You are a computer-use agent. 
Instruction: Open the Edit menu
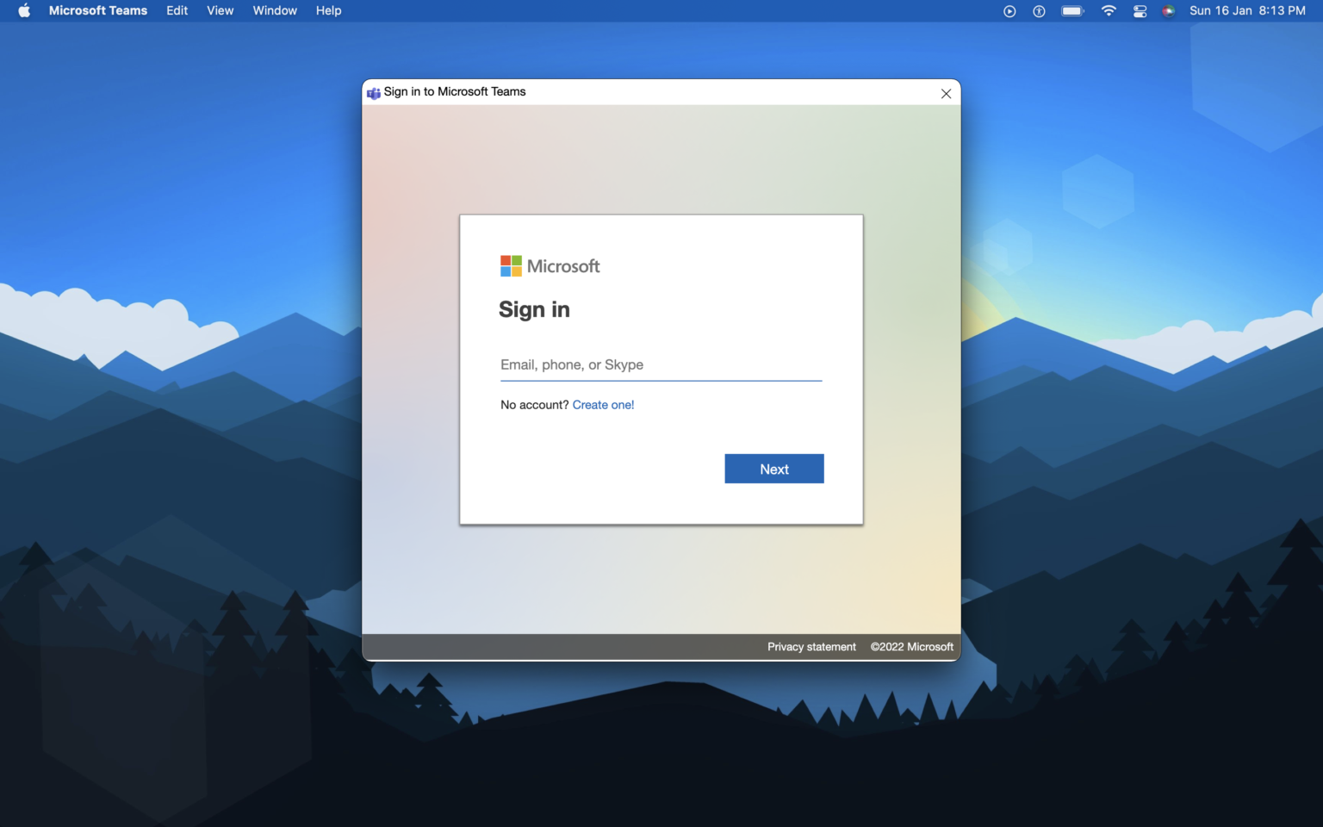point(177,10)
